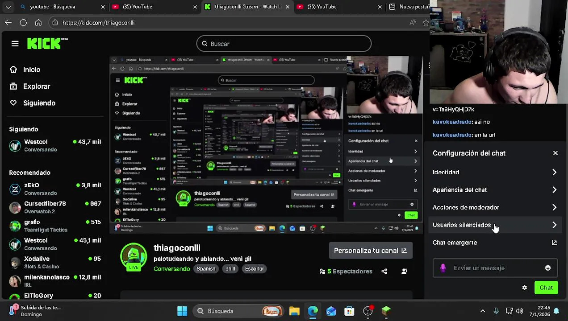Screen dimensions: 568x321
Task: Click the browser home icon
Action: 38,22
